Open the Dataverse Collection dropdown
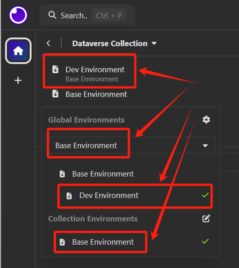This screenshot has width=239, height=268. pyautogui.click(x=114, y=43)
